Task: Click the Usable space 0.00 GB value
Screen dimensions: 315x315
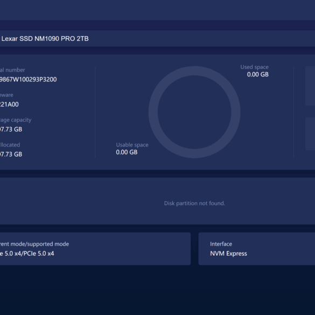Action: 127,152
